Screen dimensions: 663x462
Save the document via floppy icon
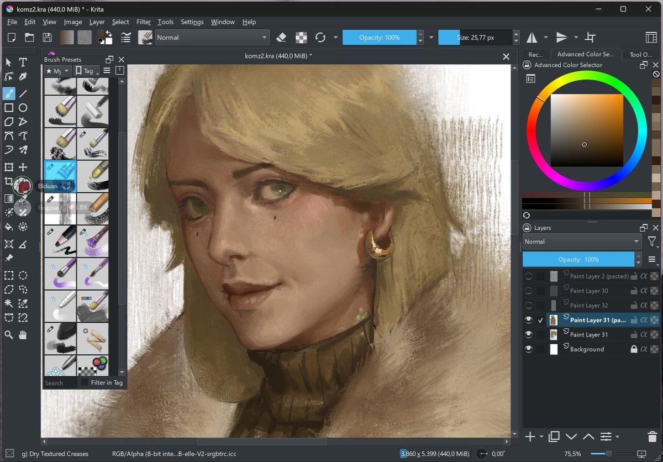pos(47,38)
